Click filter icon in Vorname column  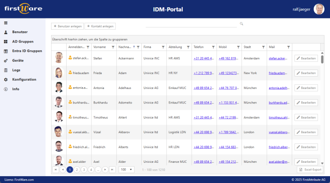click(x=113, y=47)
